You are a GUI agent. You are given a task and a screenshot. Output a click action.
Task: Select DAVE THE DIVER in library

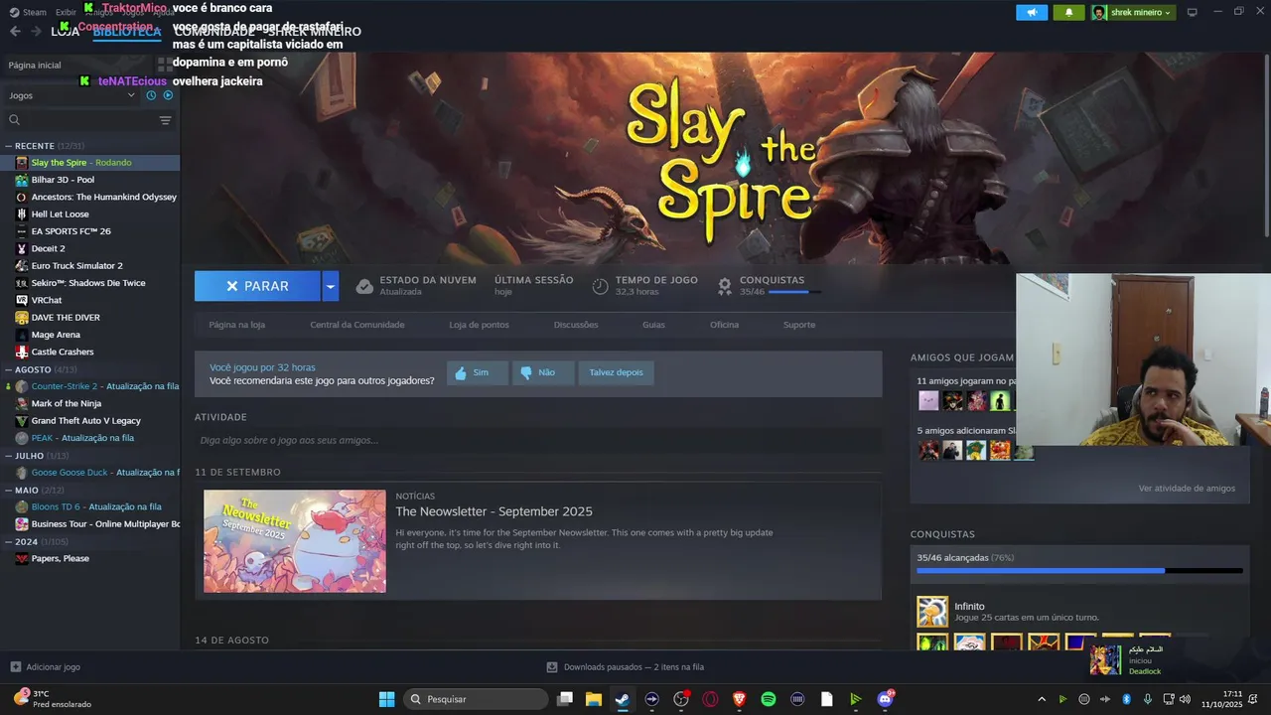[x=66, y=317]
